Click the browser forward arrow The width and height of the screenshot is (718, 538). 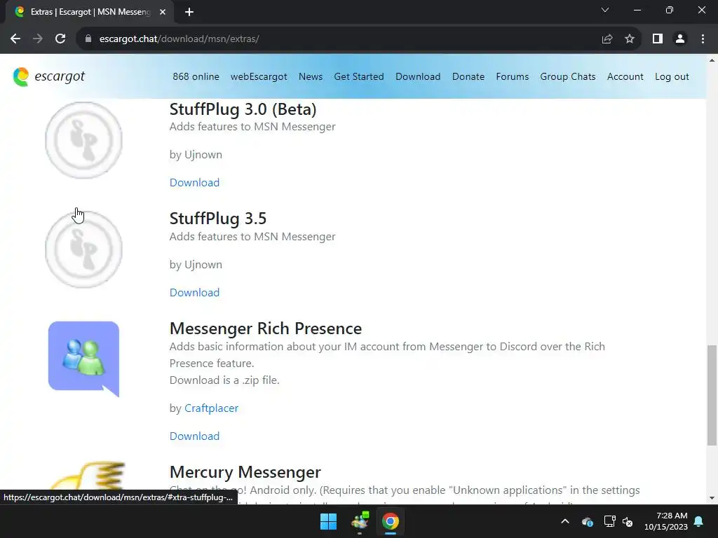point(38,39)
